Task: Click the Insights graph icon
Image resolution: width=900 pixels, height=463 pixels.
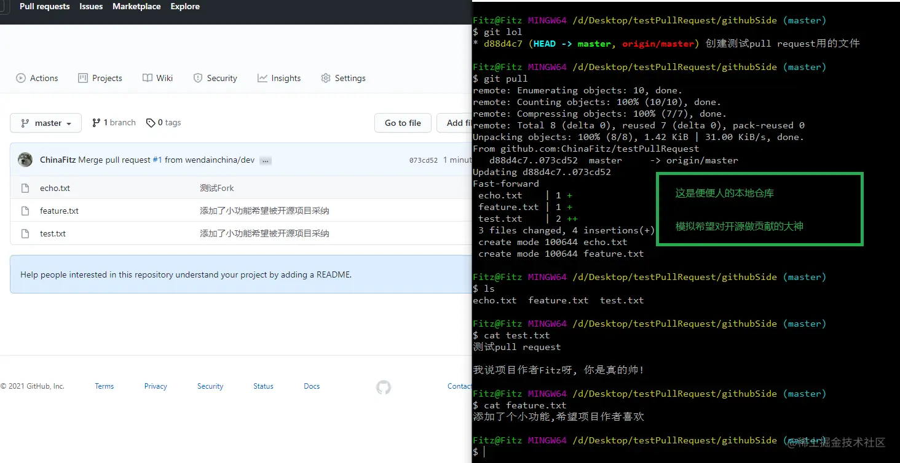Action: [x=262, y=78]
